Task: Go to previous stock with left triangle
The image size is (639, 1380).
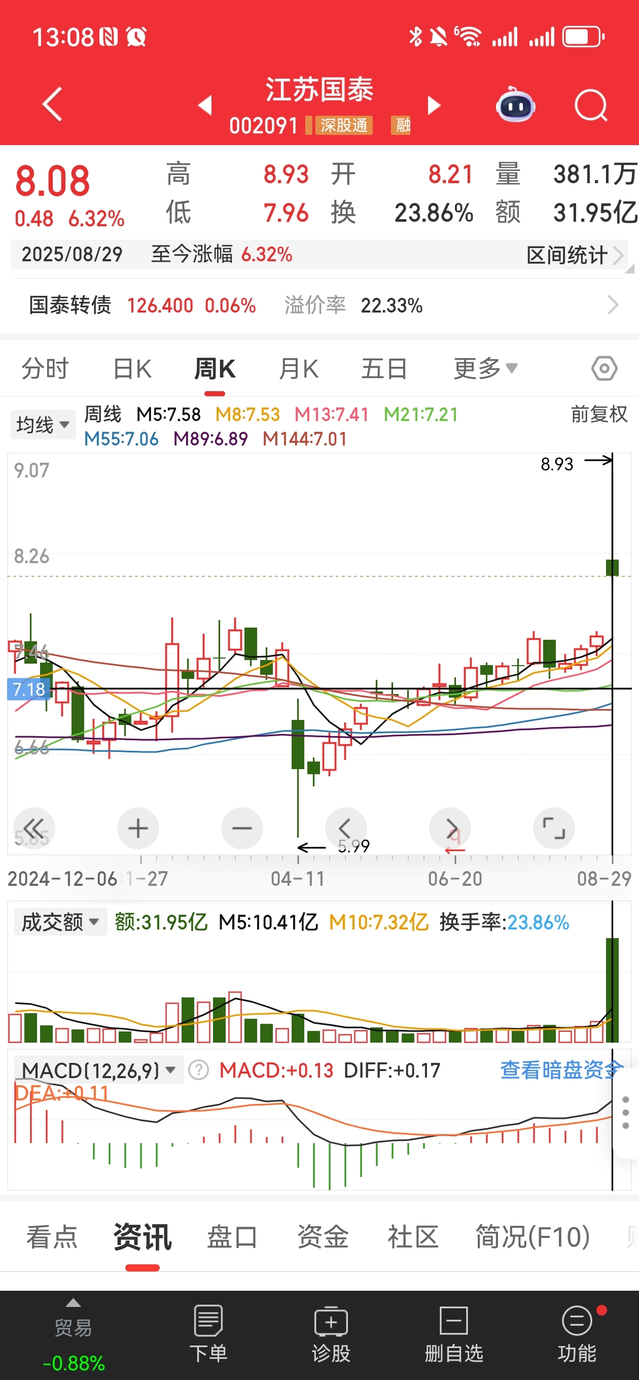Action: pos(205,105)
